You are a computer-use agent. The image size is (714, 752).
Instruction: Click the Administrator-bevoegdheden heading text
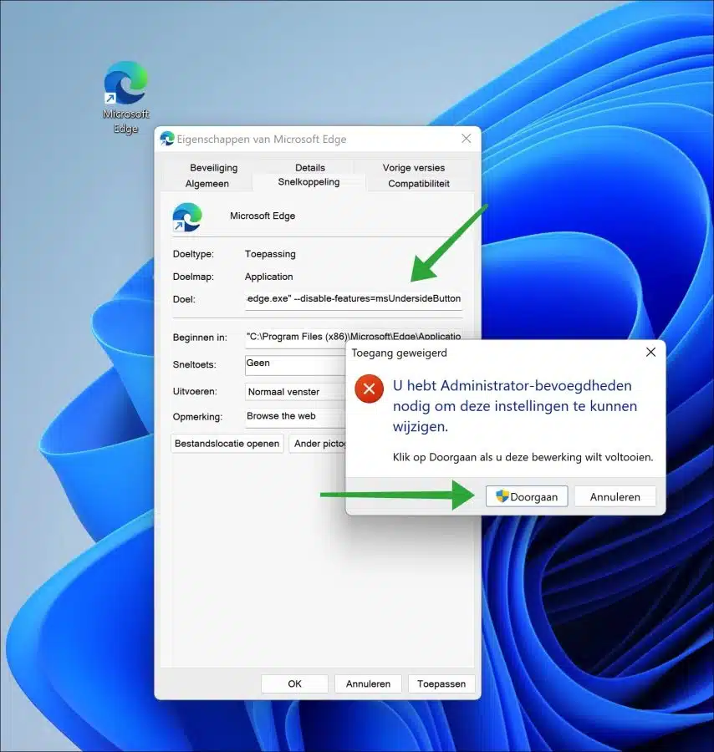point(515,406)
